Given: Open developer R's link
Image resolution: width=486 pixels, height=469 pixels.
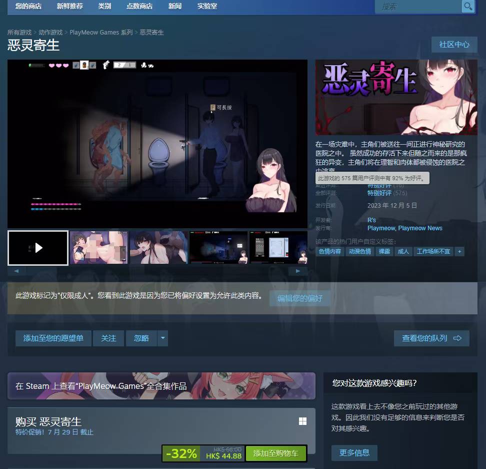Looking at the screenshot, I should click(371, 220).
